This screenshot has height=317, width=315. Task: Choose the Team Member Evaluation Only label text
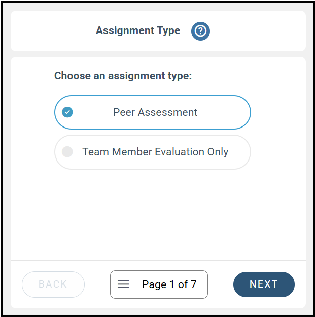tap(155, 152)
